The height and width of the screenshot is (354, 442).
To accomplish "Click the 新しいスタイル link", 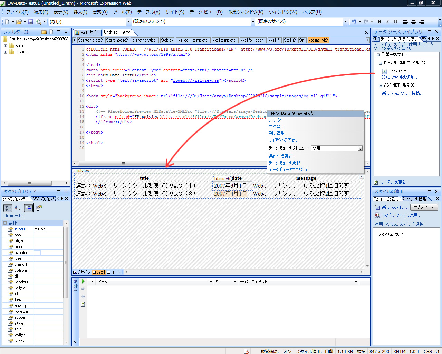I will tap(395, 207).
